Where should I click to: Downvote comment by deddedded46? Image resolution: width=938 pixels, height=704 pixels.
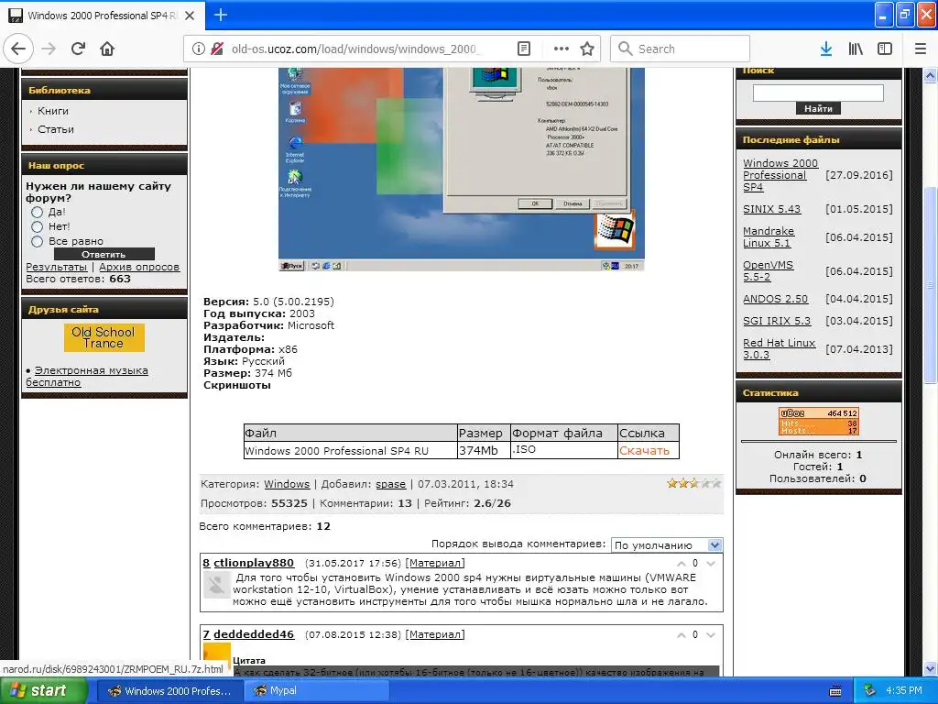[x=711, y=635]
